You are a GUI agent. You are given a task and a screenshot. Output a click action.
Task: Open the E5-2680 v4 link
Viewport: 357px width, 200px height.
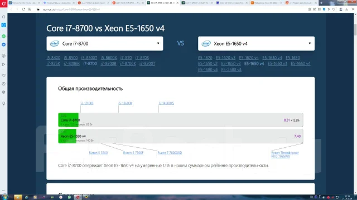pos(231,69)
